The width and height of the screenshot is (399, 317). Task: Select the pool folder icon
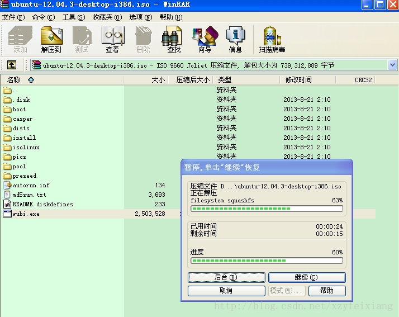tap(7, 166)
